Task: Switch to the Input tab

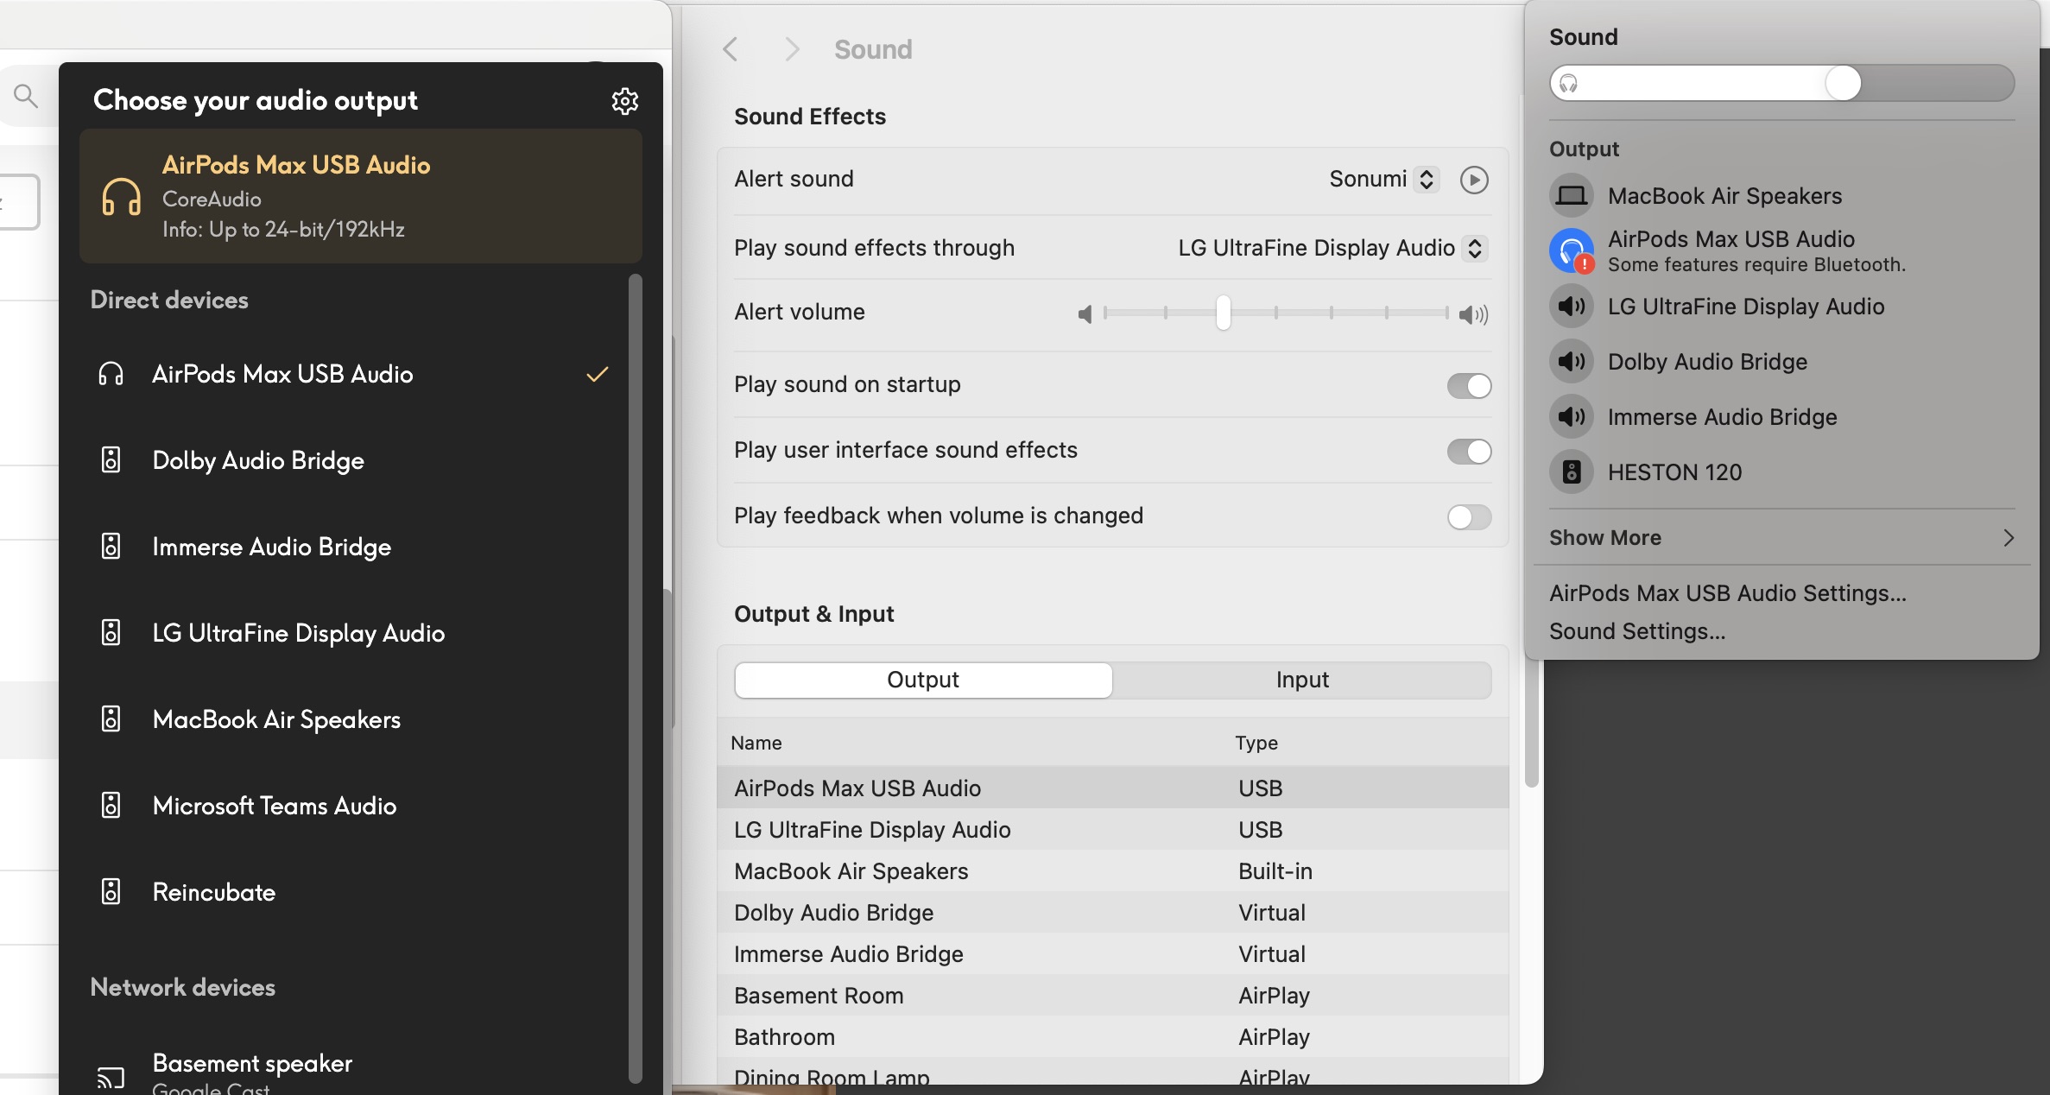Action: coord(1302,680)
